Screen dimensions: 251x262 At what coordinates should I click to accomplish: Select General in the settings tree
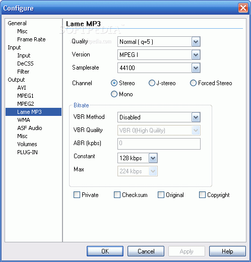pos(17,23)
